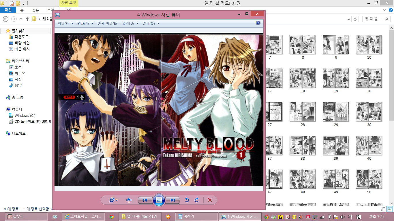The image size is (394, 221).
Task: Open the 계산기 taskbar button
Action: 196,217
